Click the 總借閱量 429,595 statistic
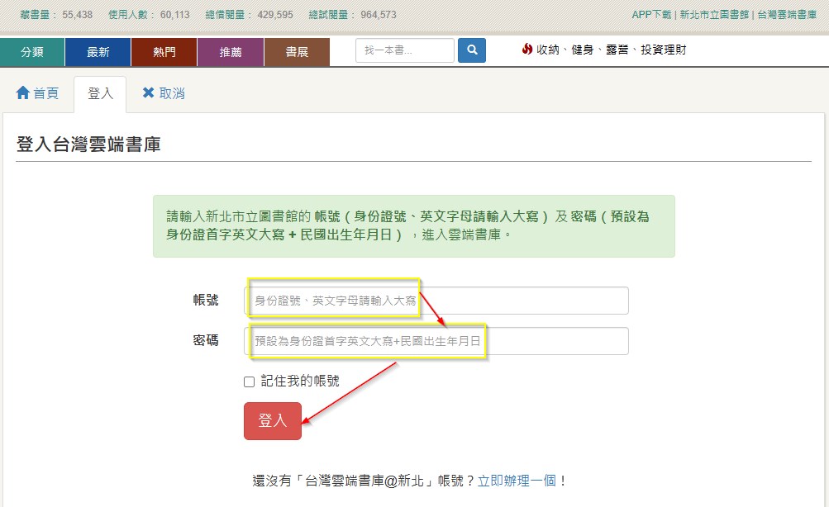 (249, 15)
